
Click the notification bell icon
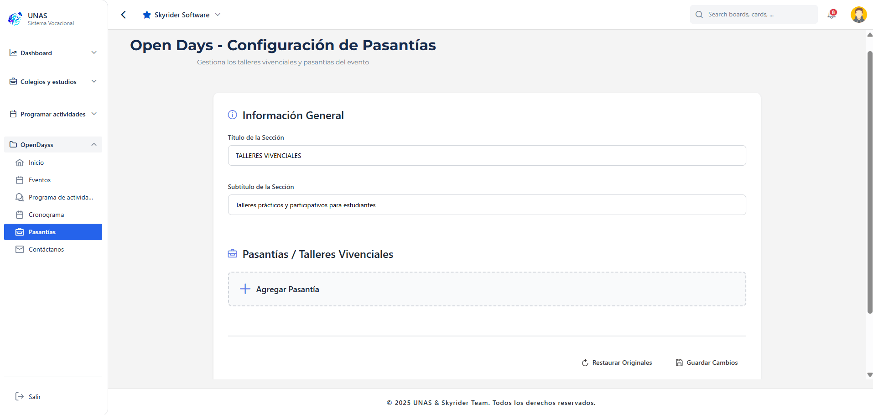coord(831,15)
